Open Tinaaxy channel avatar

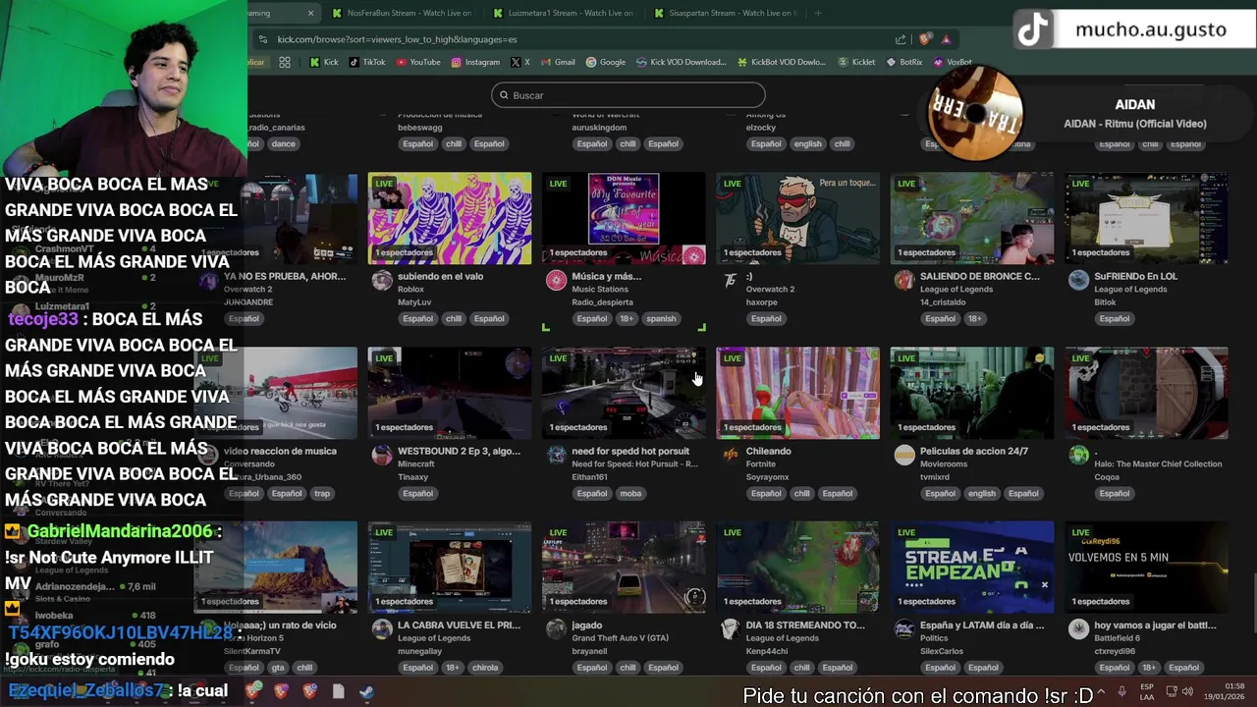point(382,456)
